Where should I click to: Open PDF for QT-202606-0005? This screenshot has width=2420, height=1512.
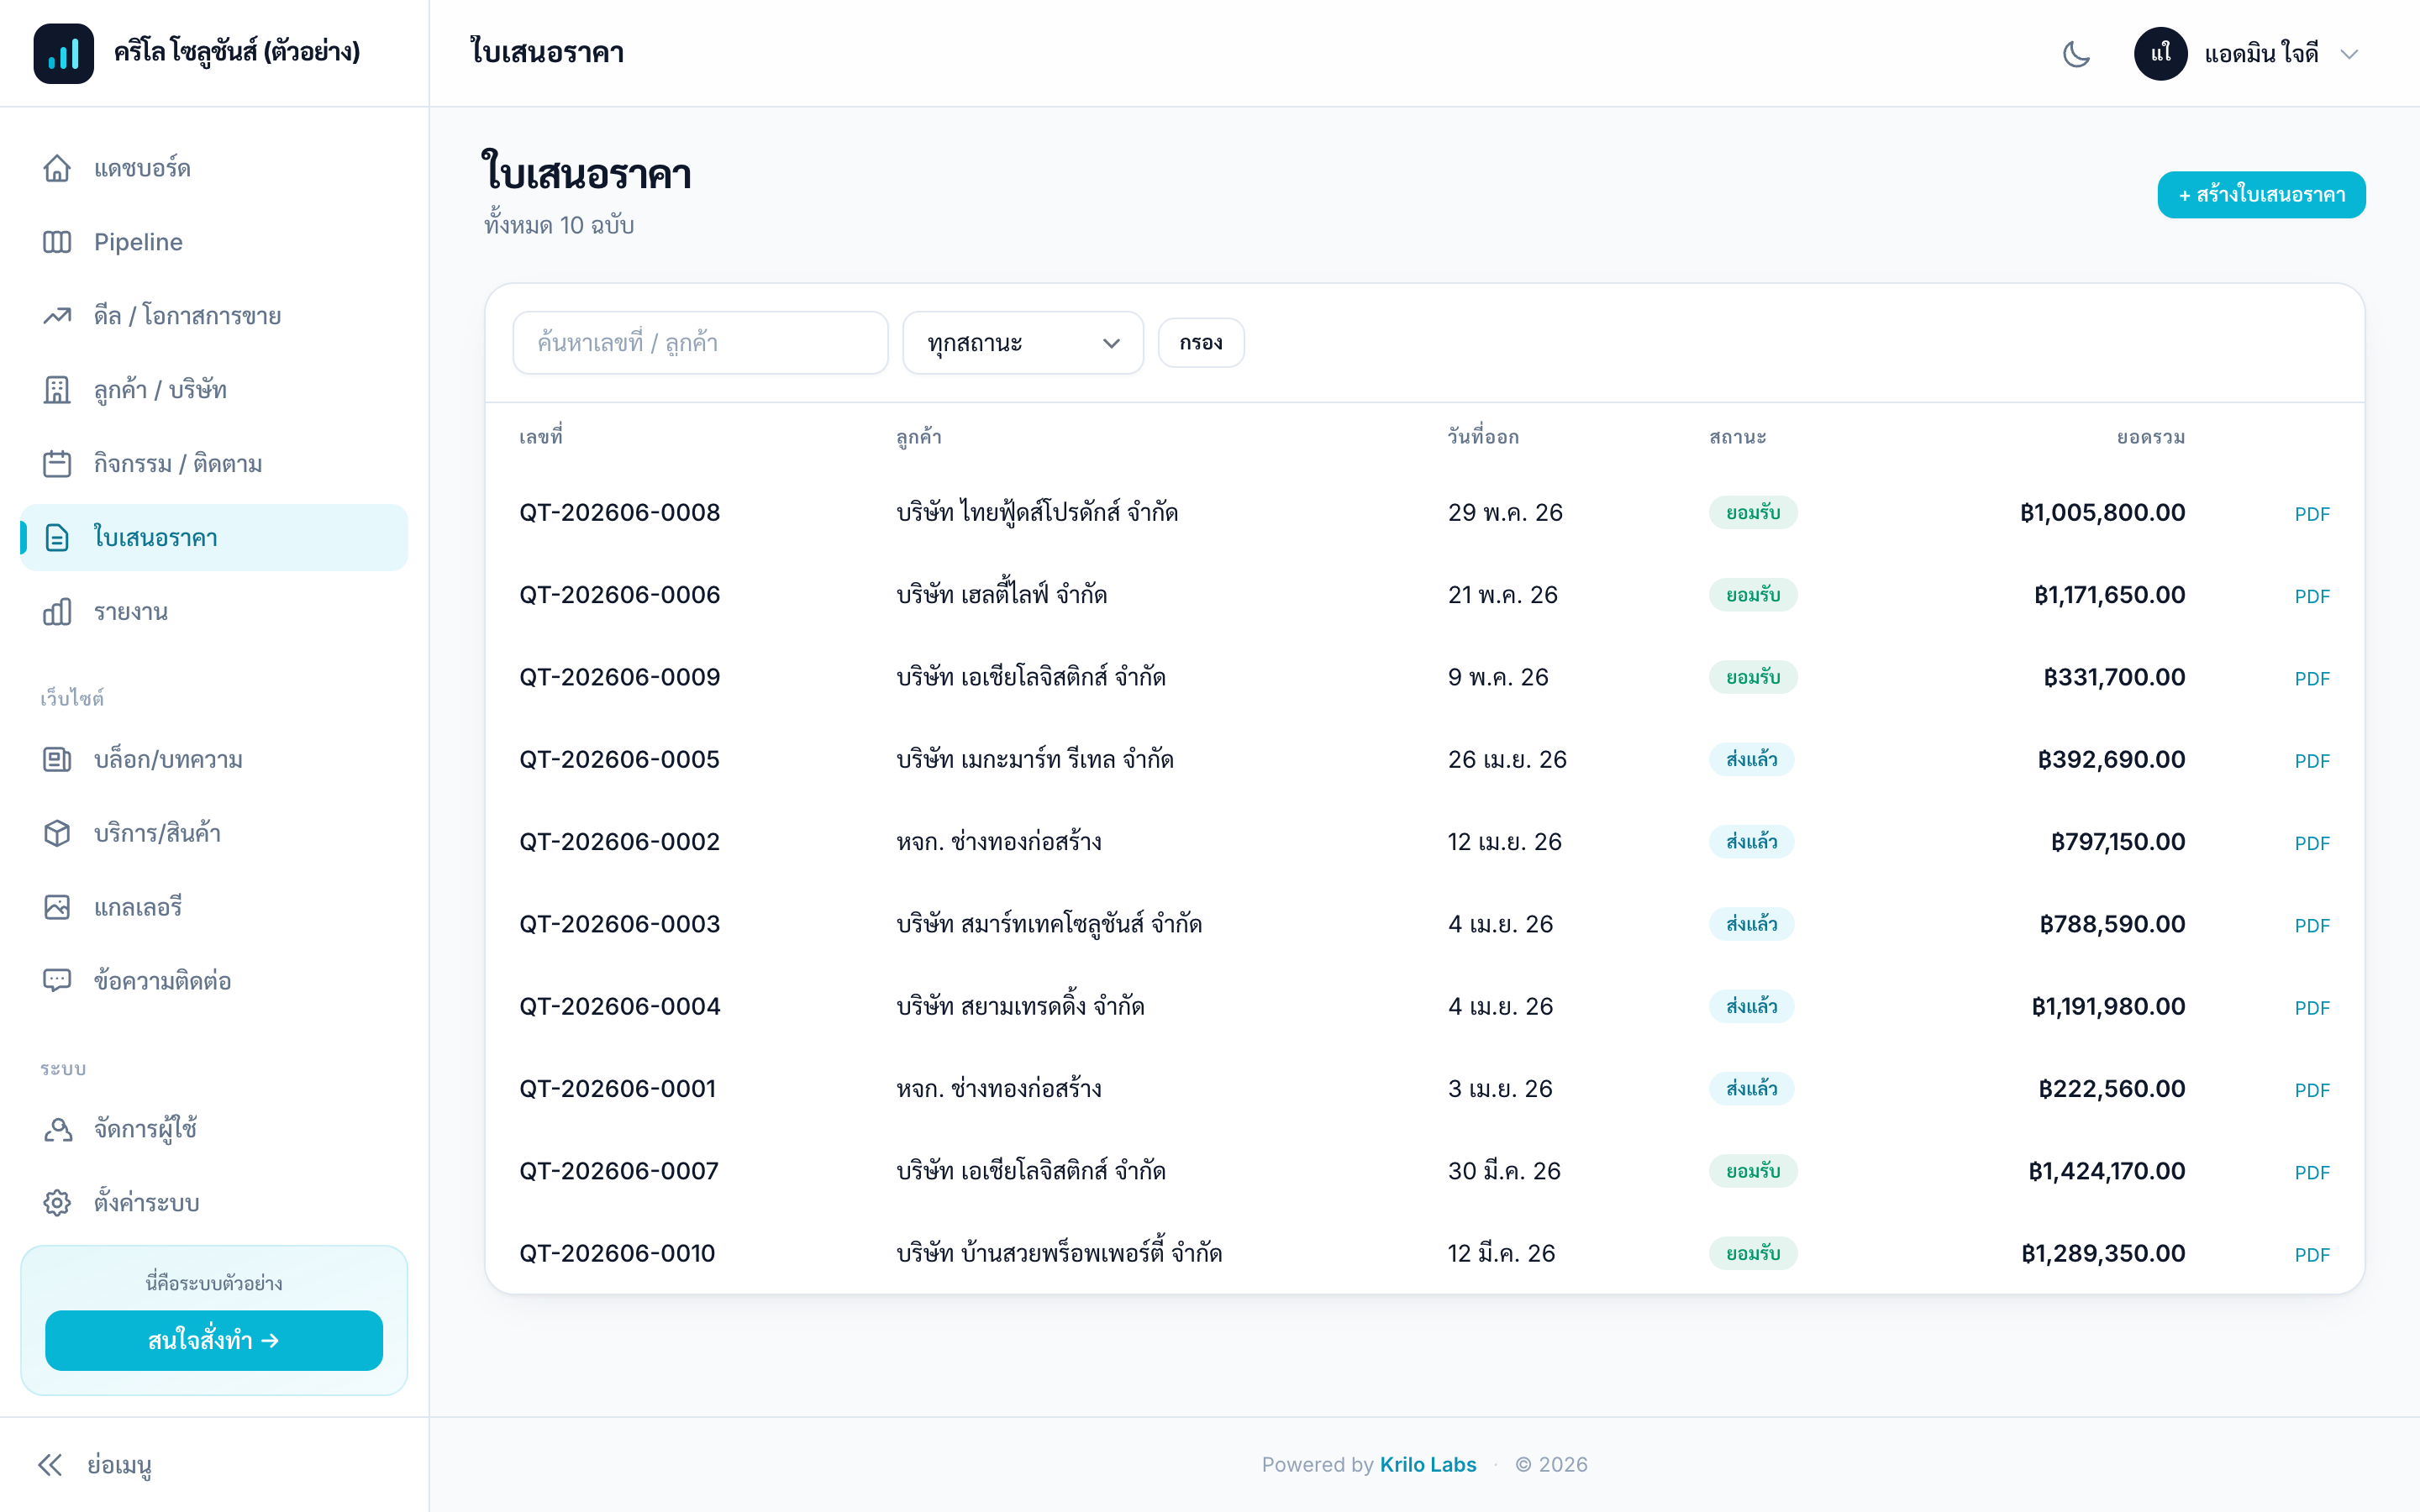2311,761
